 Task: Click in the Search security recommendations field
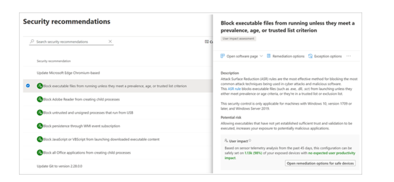click(71, 42)
